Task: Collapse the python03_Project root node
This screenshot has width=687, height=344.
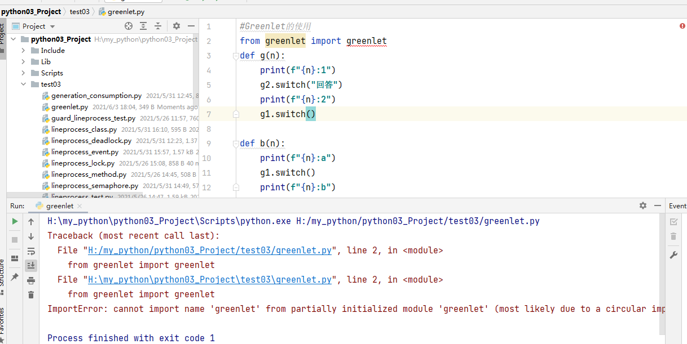Action: click(14, 39)
